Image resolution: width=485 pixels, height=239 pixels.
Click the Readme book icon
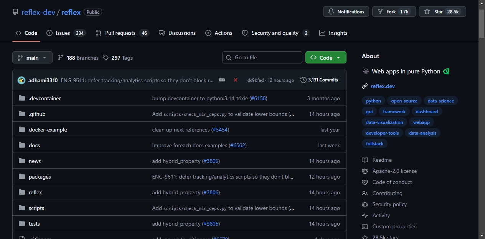click(x=365, y=160)
